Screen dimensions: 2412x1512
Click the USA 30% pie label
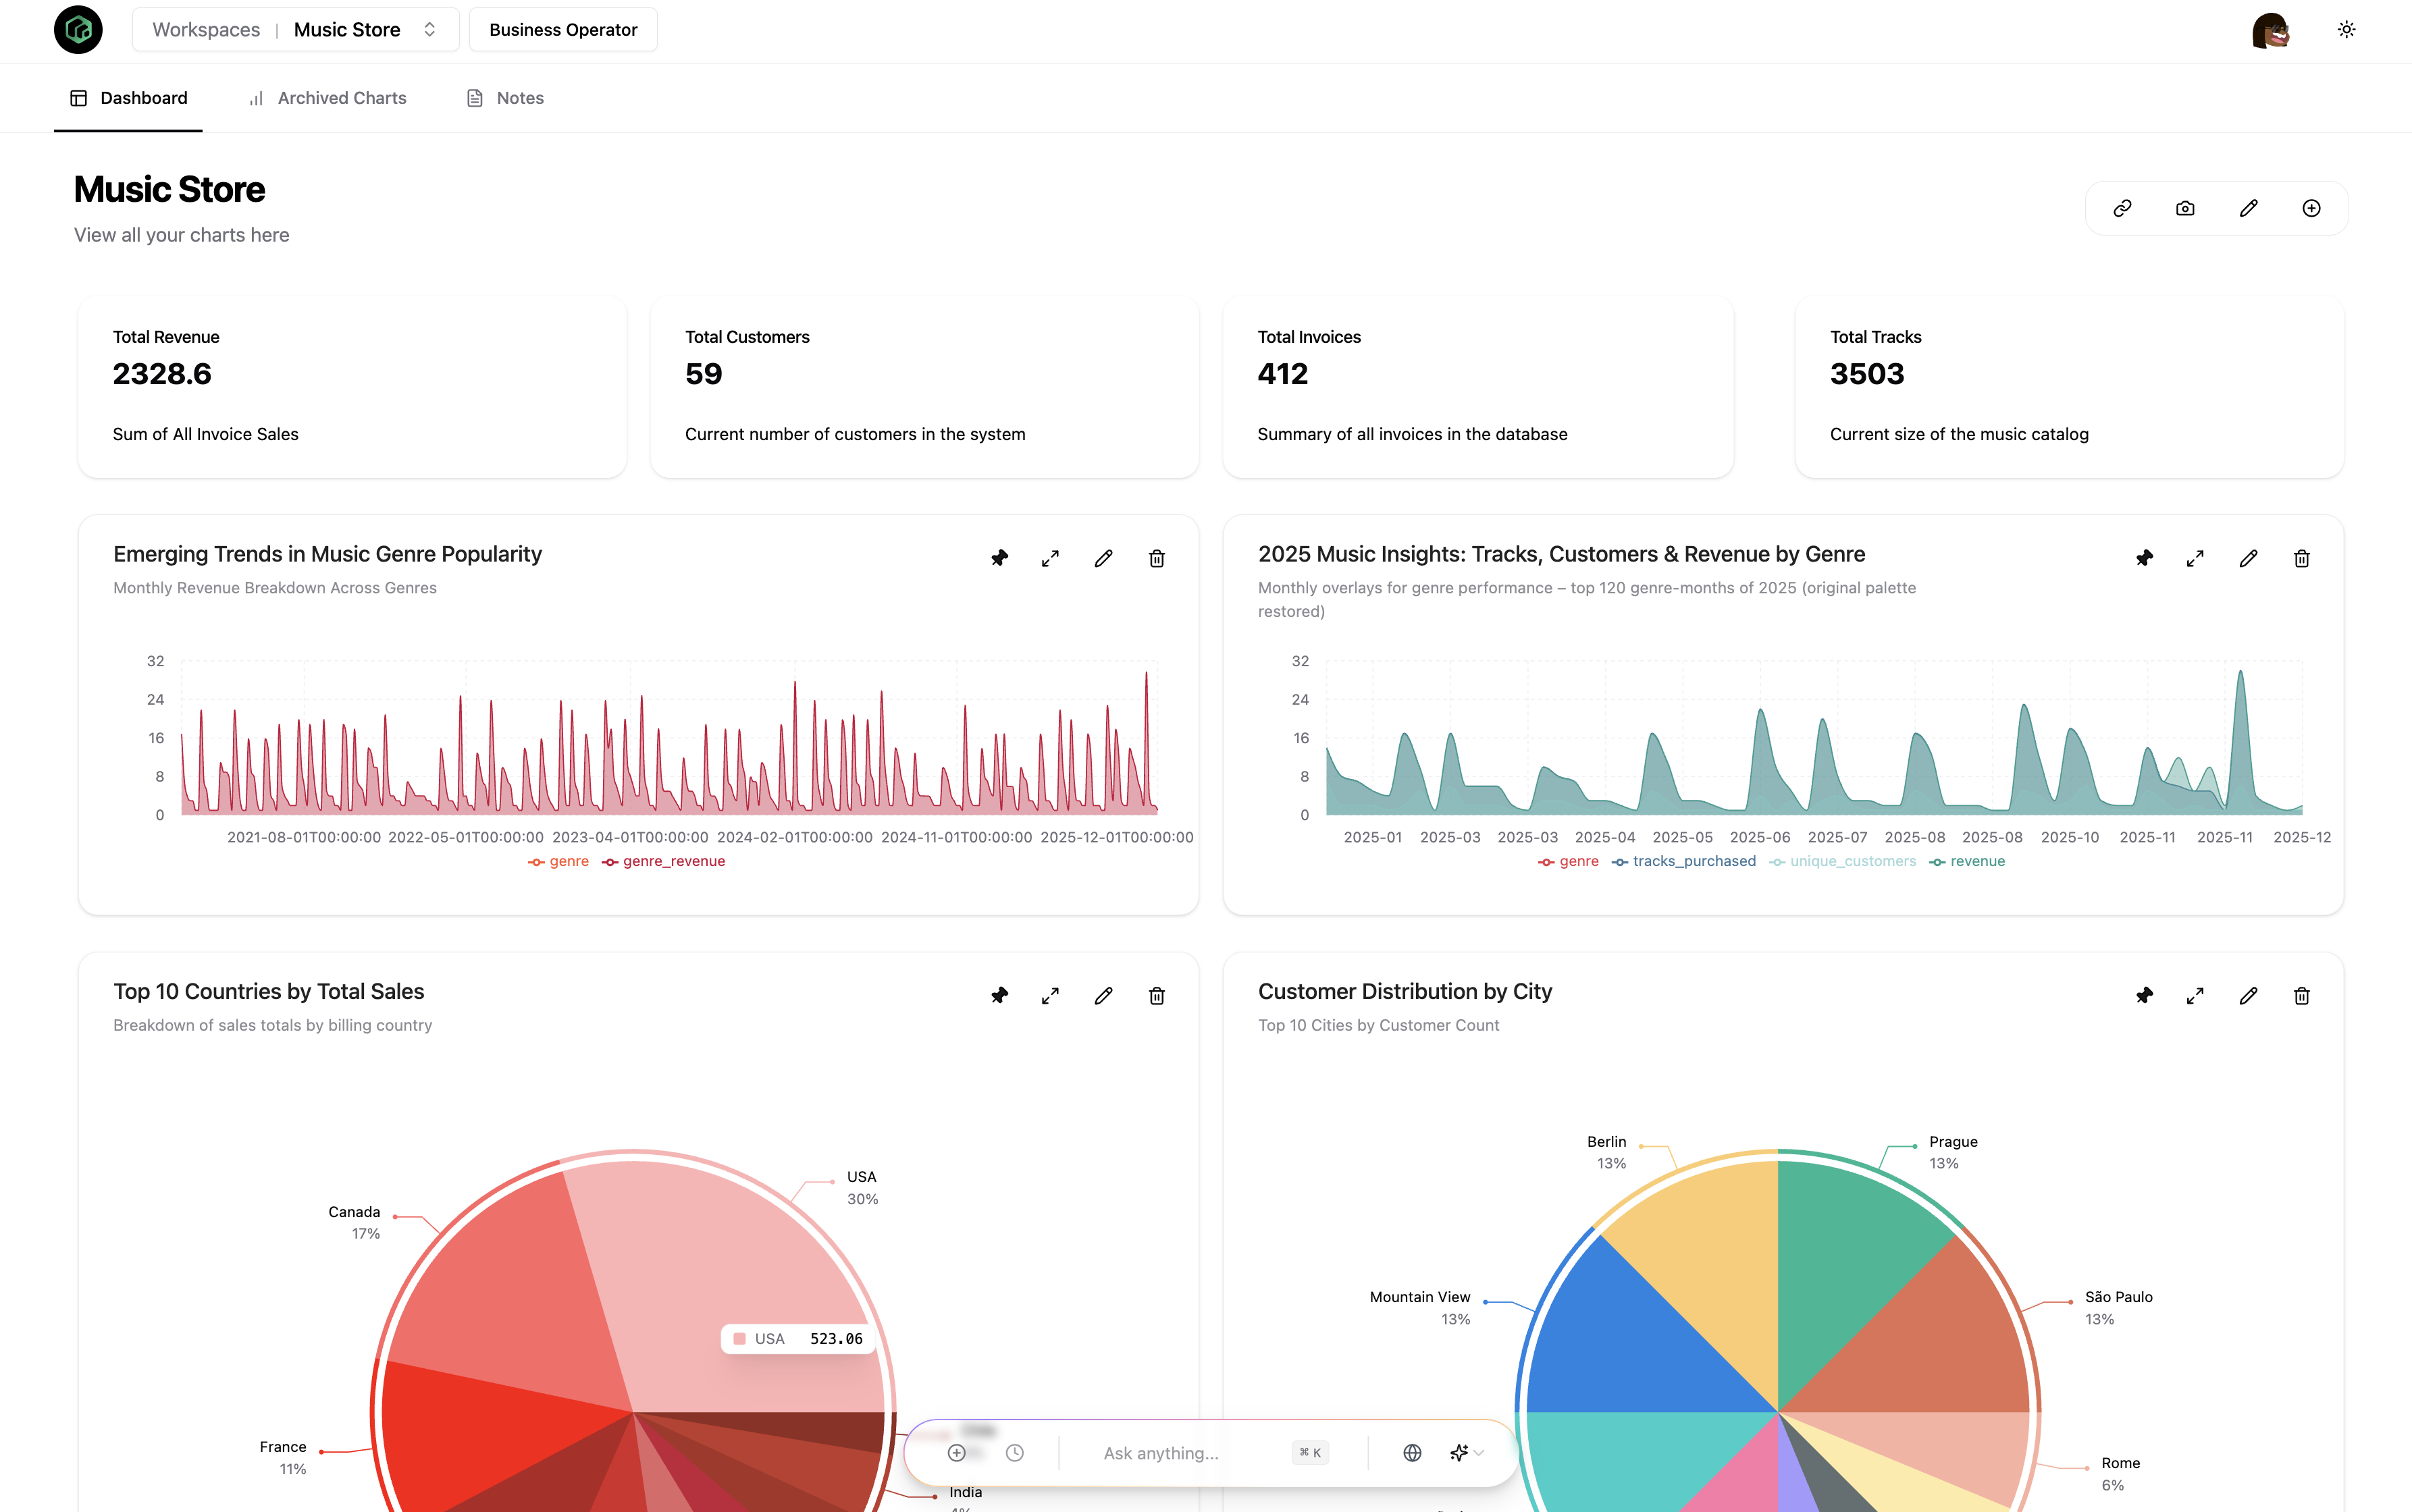862,1188
